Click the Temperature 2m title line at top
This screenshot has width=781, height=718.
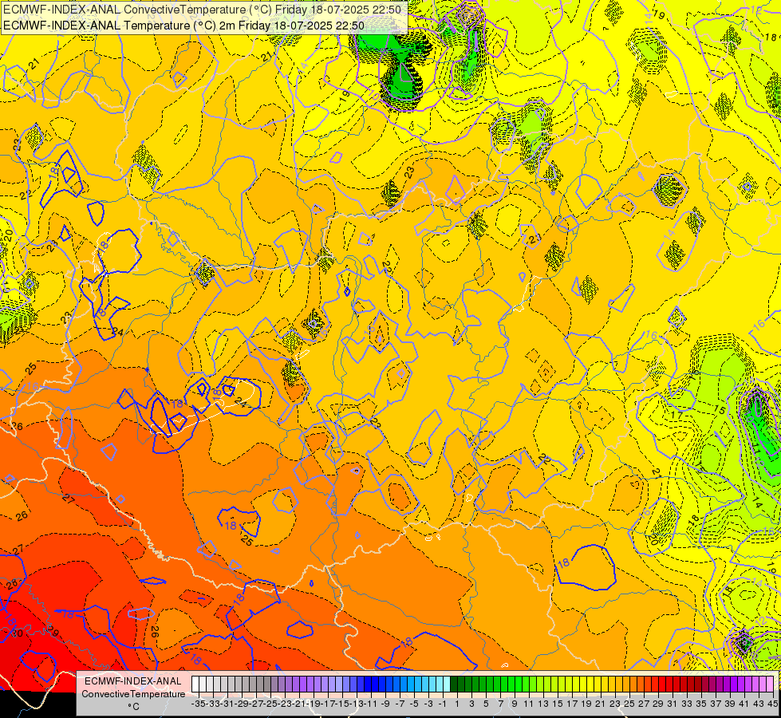(183, 26)
